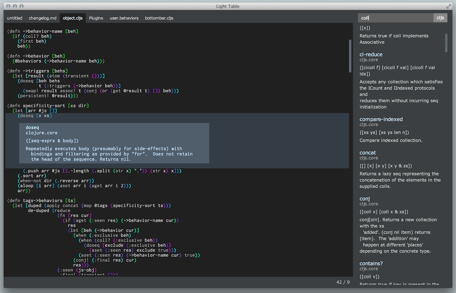
Task: Click cljs.core under the conj entry
Action: click(x=369, y=204)
